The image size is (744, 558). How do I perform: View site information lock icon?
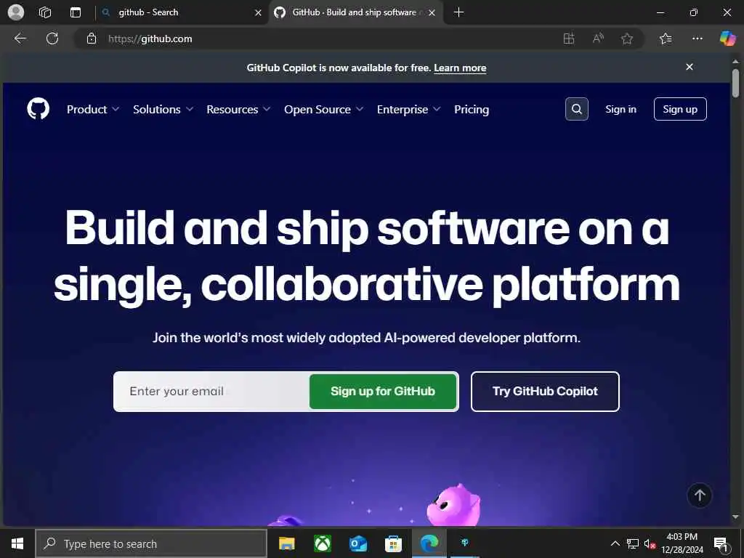[92, 39]
